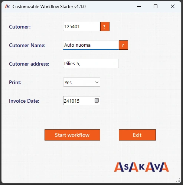Click the Print label
The width and height of the screenshot is (183, 185).
tap(15, 82)
